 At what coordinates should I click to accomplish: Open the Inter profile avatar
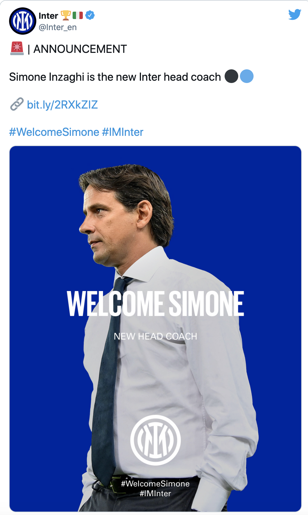pyautogui.click(x=23, y=21)
